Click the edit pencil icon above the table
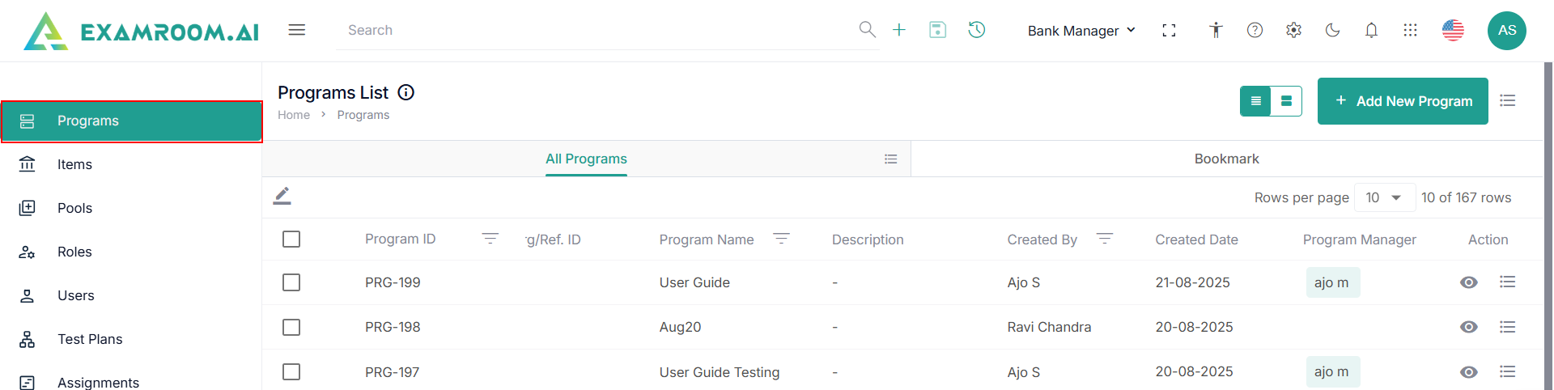Image resolution: width=1554 pixels, height=390 pixels. 282,196
